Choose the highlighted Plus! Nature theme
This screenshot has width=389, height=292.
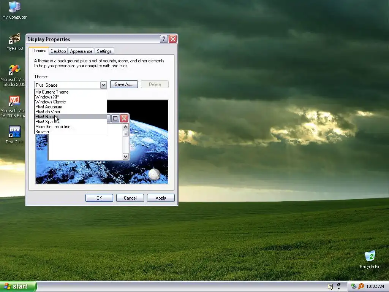click(70, 117)
